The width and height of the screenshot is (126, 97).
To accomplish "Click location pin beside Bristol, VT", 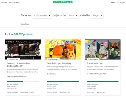I will (x=97, y=92).
